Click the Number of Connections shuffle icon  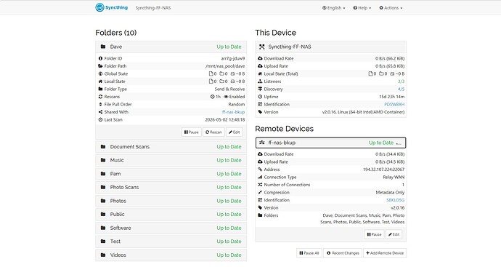(x=260, y=185)
